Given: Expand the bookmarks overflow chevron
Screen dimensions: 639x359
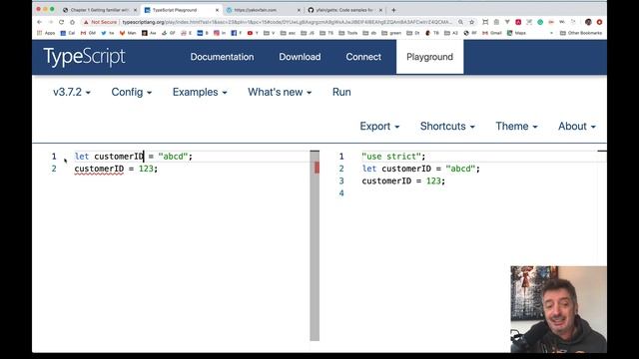Looking at the screenshot, I should click(x=551, y=33).
